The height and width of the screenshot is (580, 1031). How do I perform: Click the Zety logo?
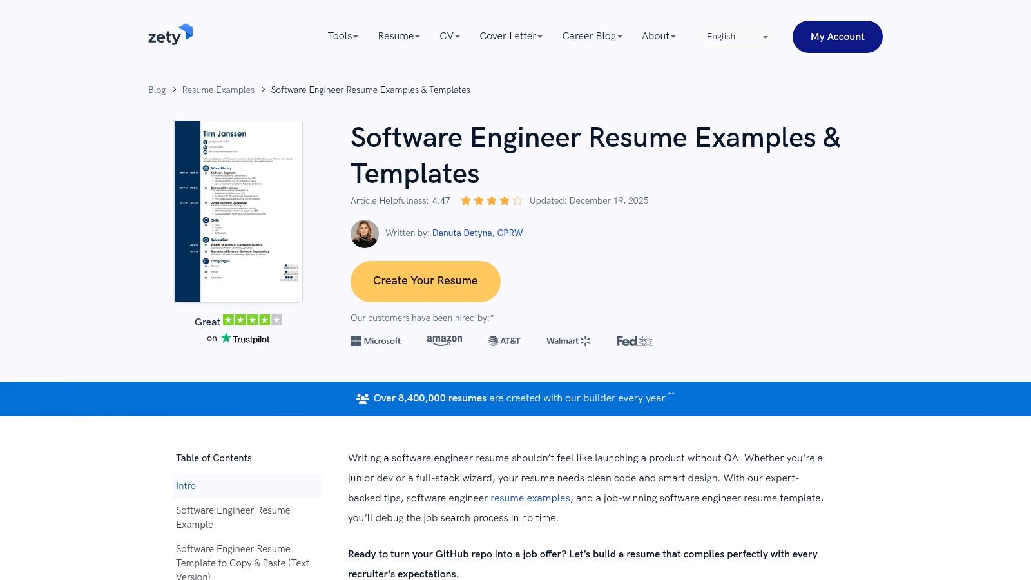[169, 35]
